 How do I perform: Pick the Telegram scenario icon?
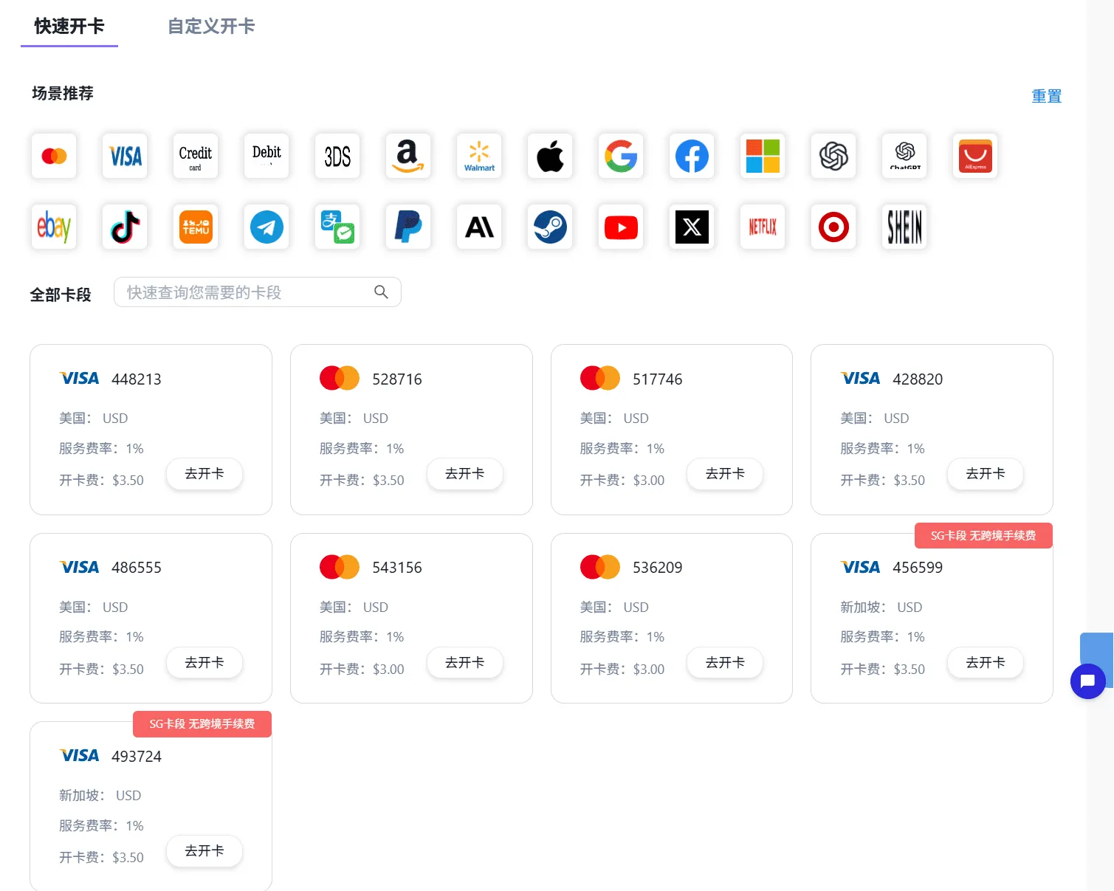(267, 227)
